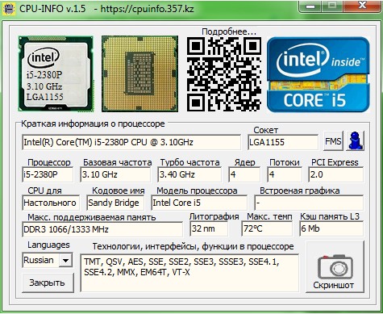This screenshot has height=314, width=383.
Task: Click the FMS button
Action: 333,140
